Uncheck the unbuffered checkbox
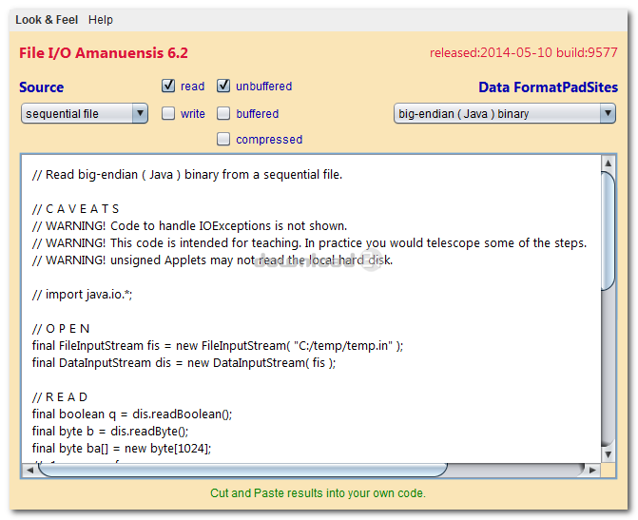The image size is (638, 520). [x=223, y=86]
